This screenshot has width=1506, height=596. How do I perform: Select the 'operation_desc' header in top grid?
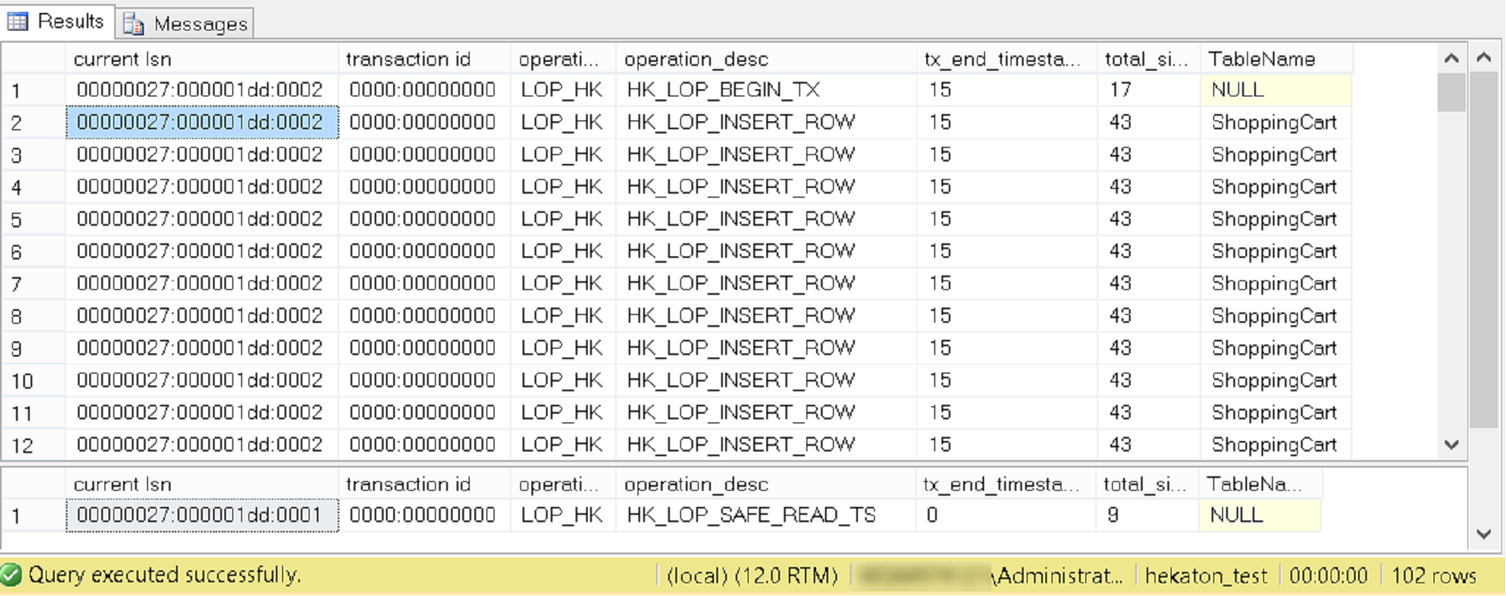click(x=765, y=59)
